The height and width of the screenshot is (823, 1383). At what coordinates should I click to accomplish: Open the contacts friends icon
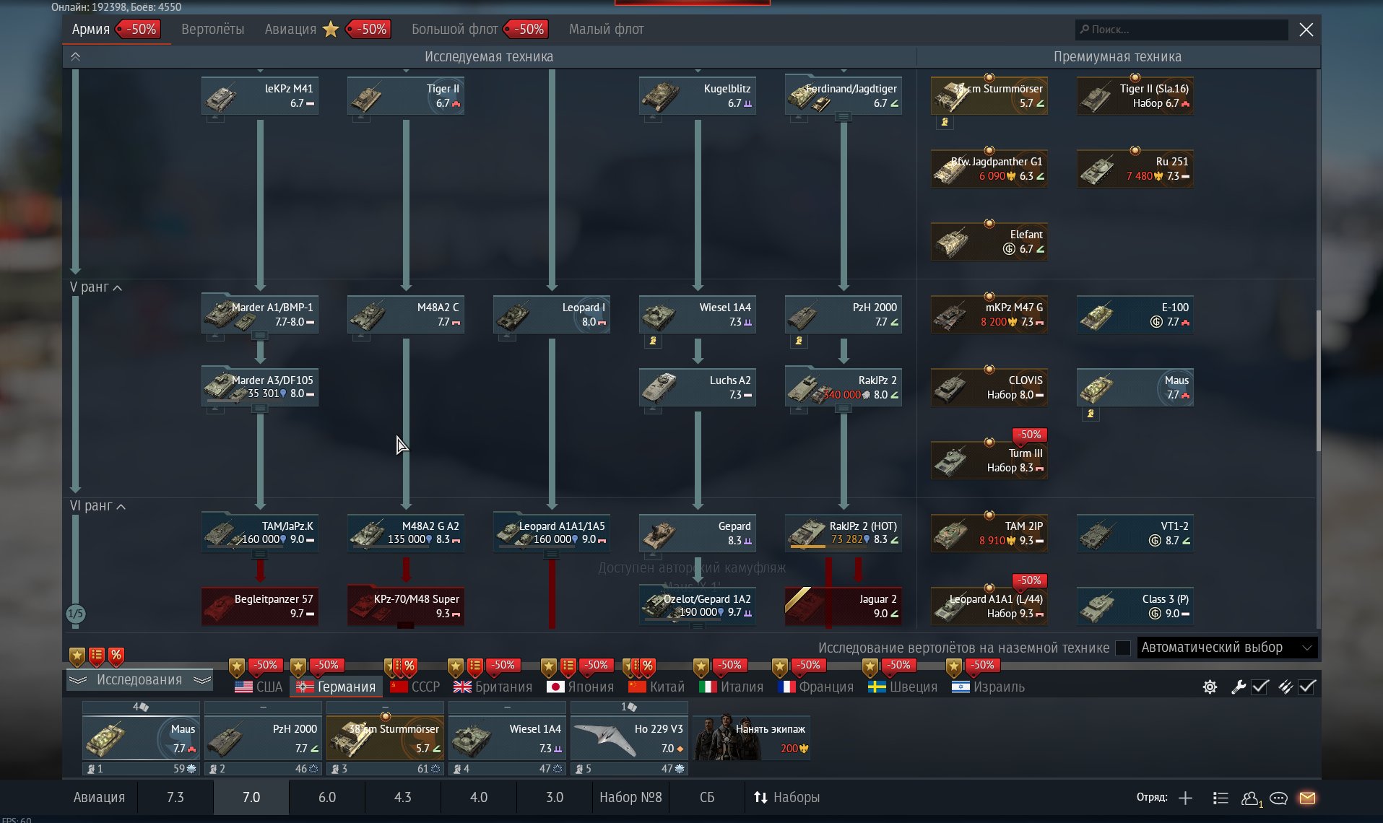pos(1251,798)
